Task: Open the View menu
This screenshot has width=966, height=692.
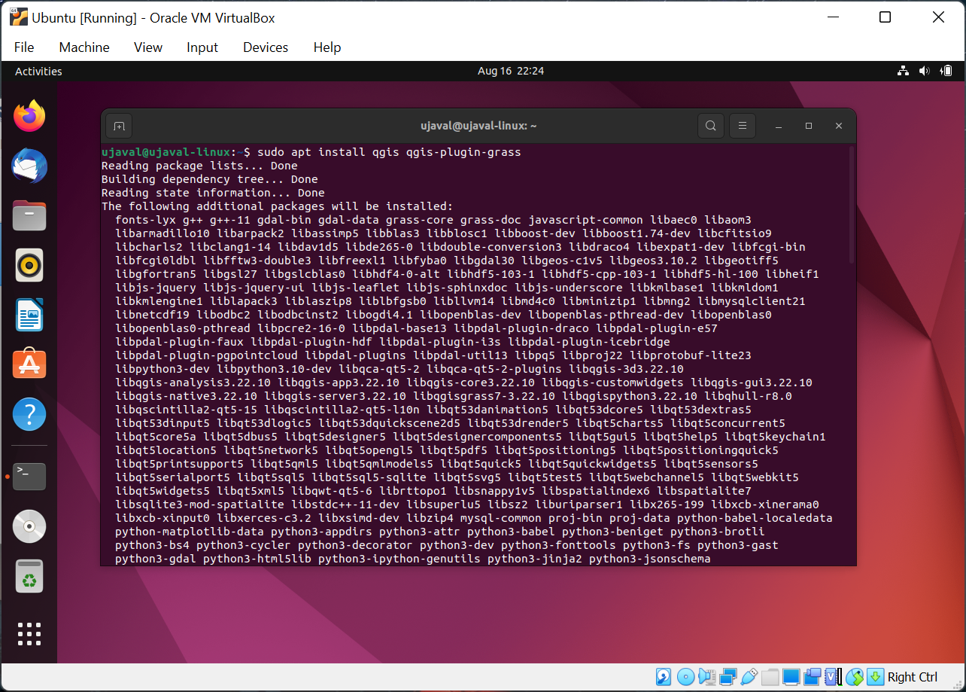Action: pyautogui.click(x=148, y=47)
